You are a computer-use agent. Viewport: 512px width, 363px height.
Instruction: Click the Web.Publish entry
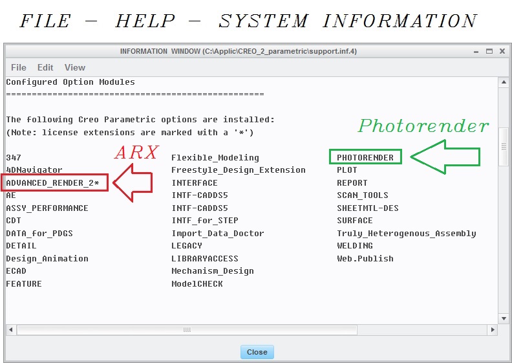pyautogui.click(x=365, y=258)
